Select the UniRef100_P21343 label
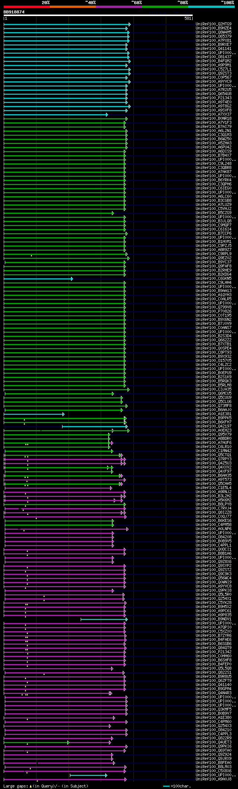238x789 pixels. pos(213,98)
